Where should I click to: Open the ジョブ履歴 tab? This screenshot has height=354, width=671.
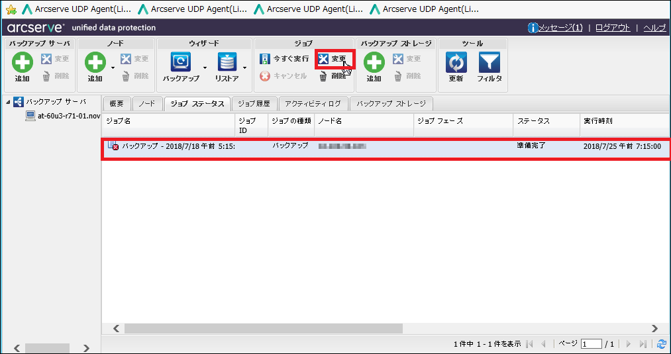point(254,103)
